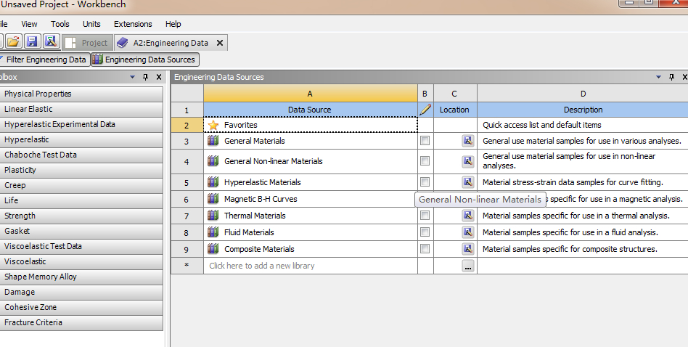The height and width of the screenshot is (347, 688).
Task: Expand Shape Memory Alloy group
Action: coord(81,277)
